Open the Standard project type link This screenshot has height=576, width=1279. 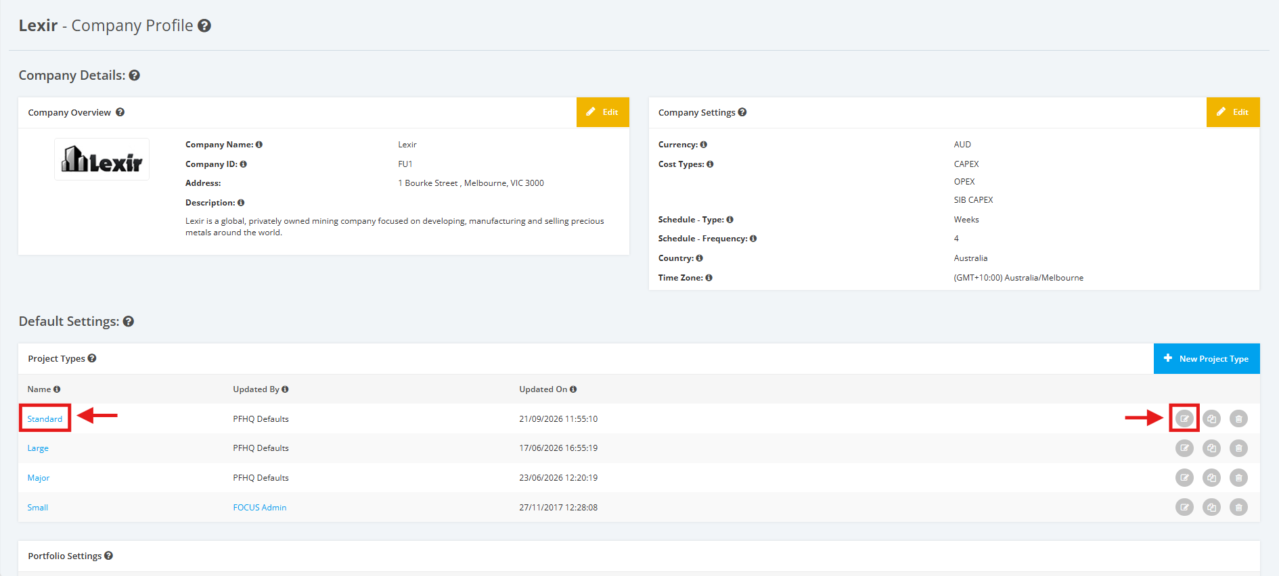(x=45, y=419)
